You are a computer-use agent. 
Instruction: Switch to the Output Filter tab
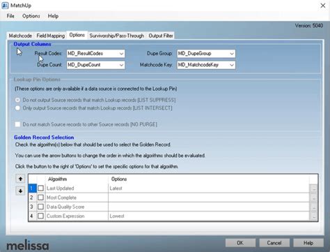click(x=161, y=36)
